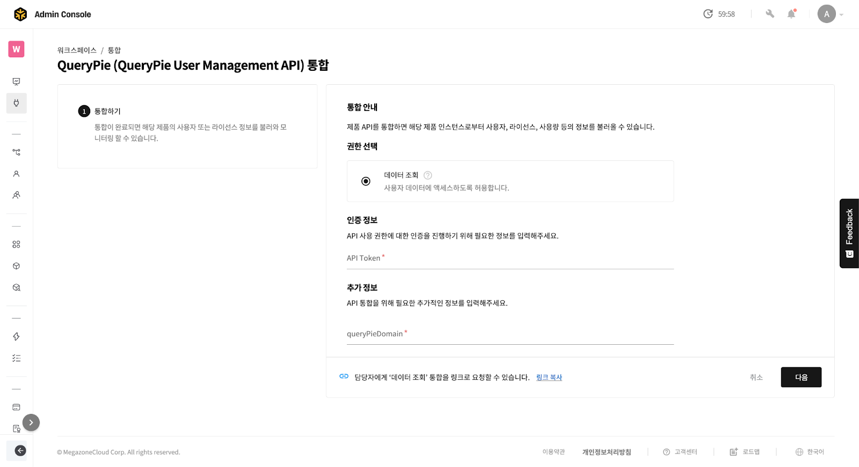Open the user group sidebar icon

(17, 195)
